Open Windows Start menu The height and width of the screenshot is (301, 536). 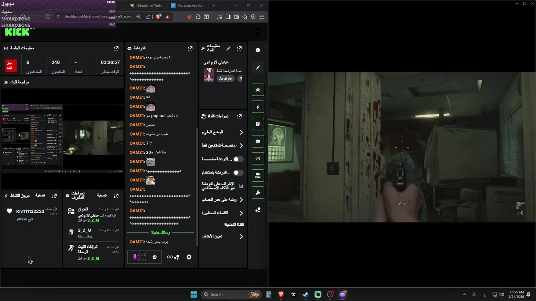(x=194, y=294)
